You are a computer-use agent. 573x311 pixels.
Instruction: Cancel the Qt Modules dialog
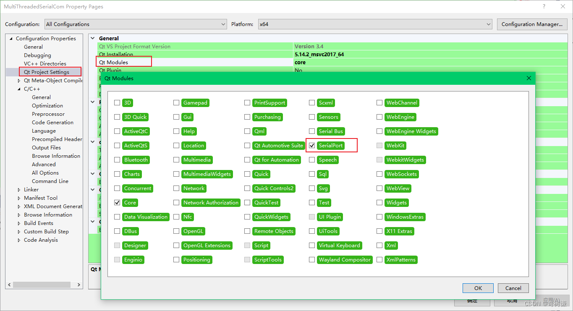tap(513, 288)
